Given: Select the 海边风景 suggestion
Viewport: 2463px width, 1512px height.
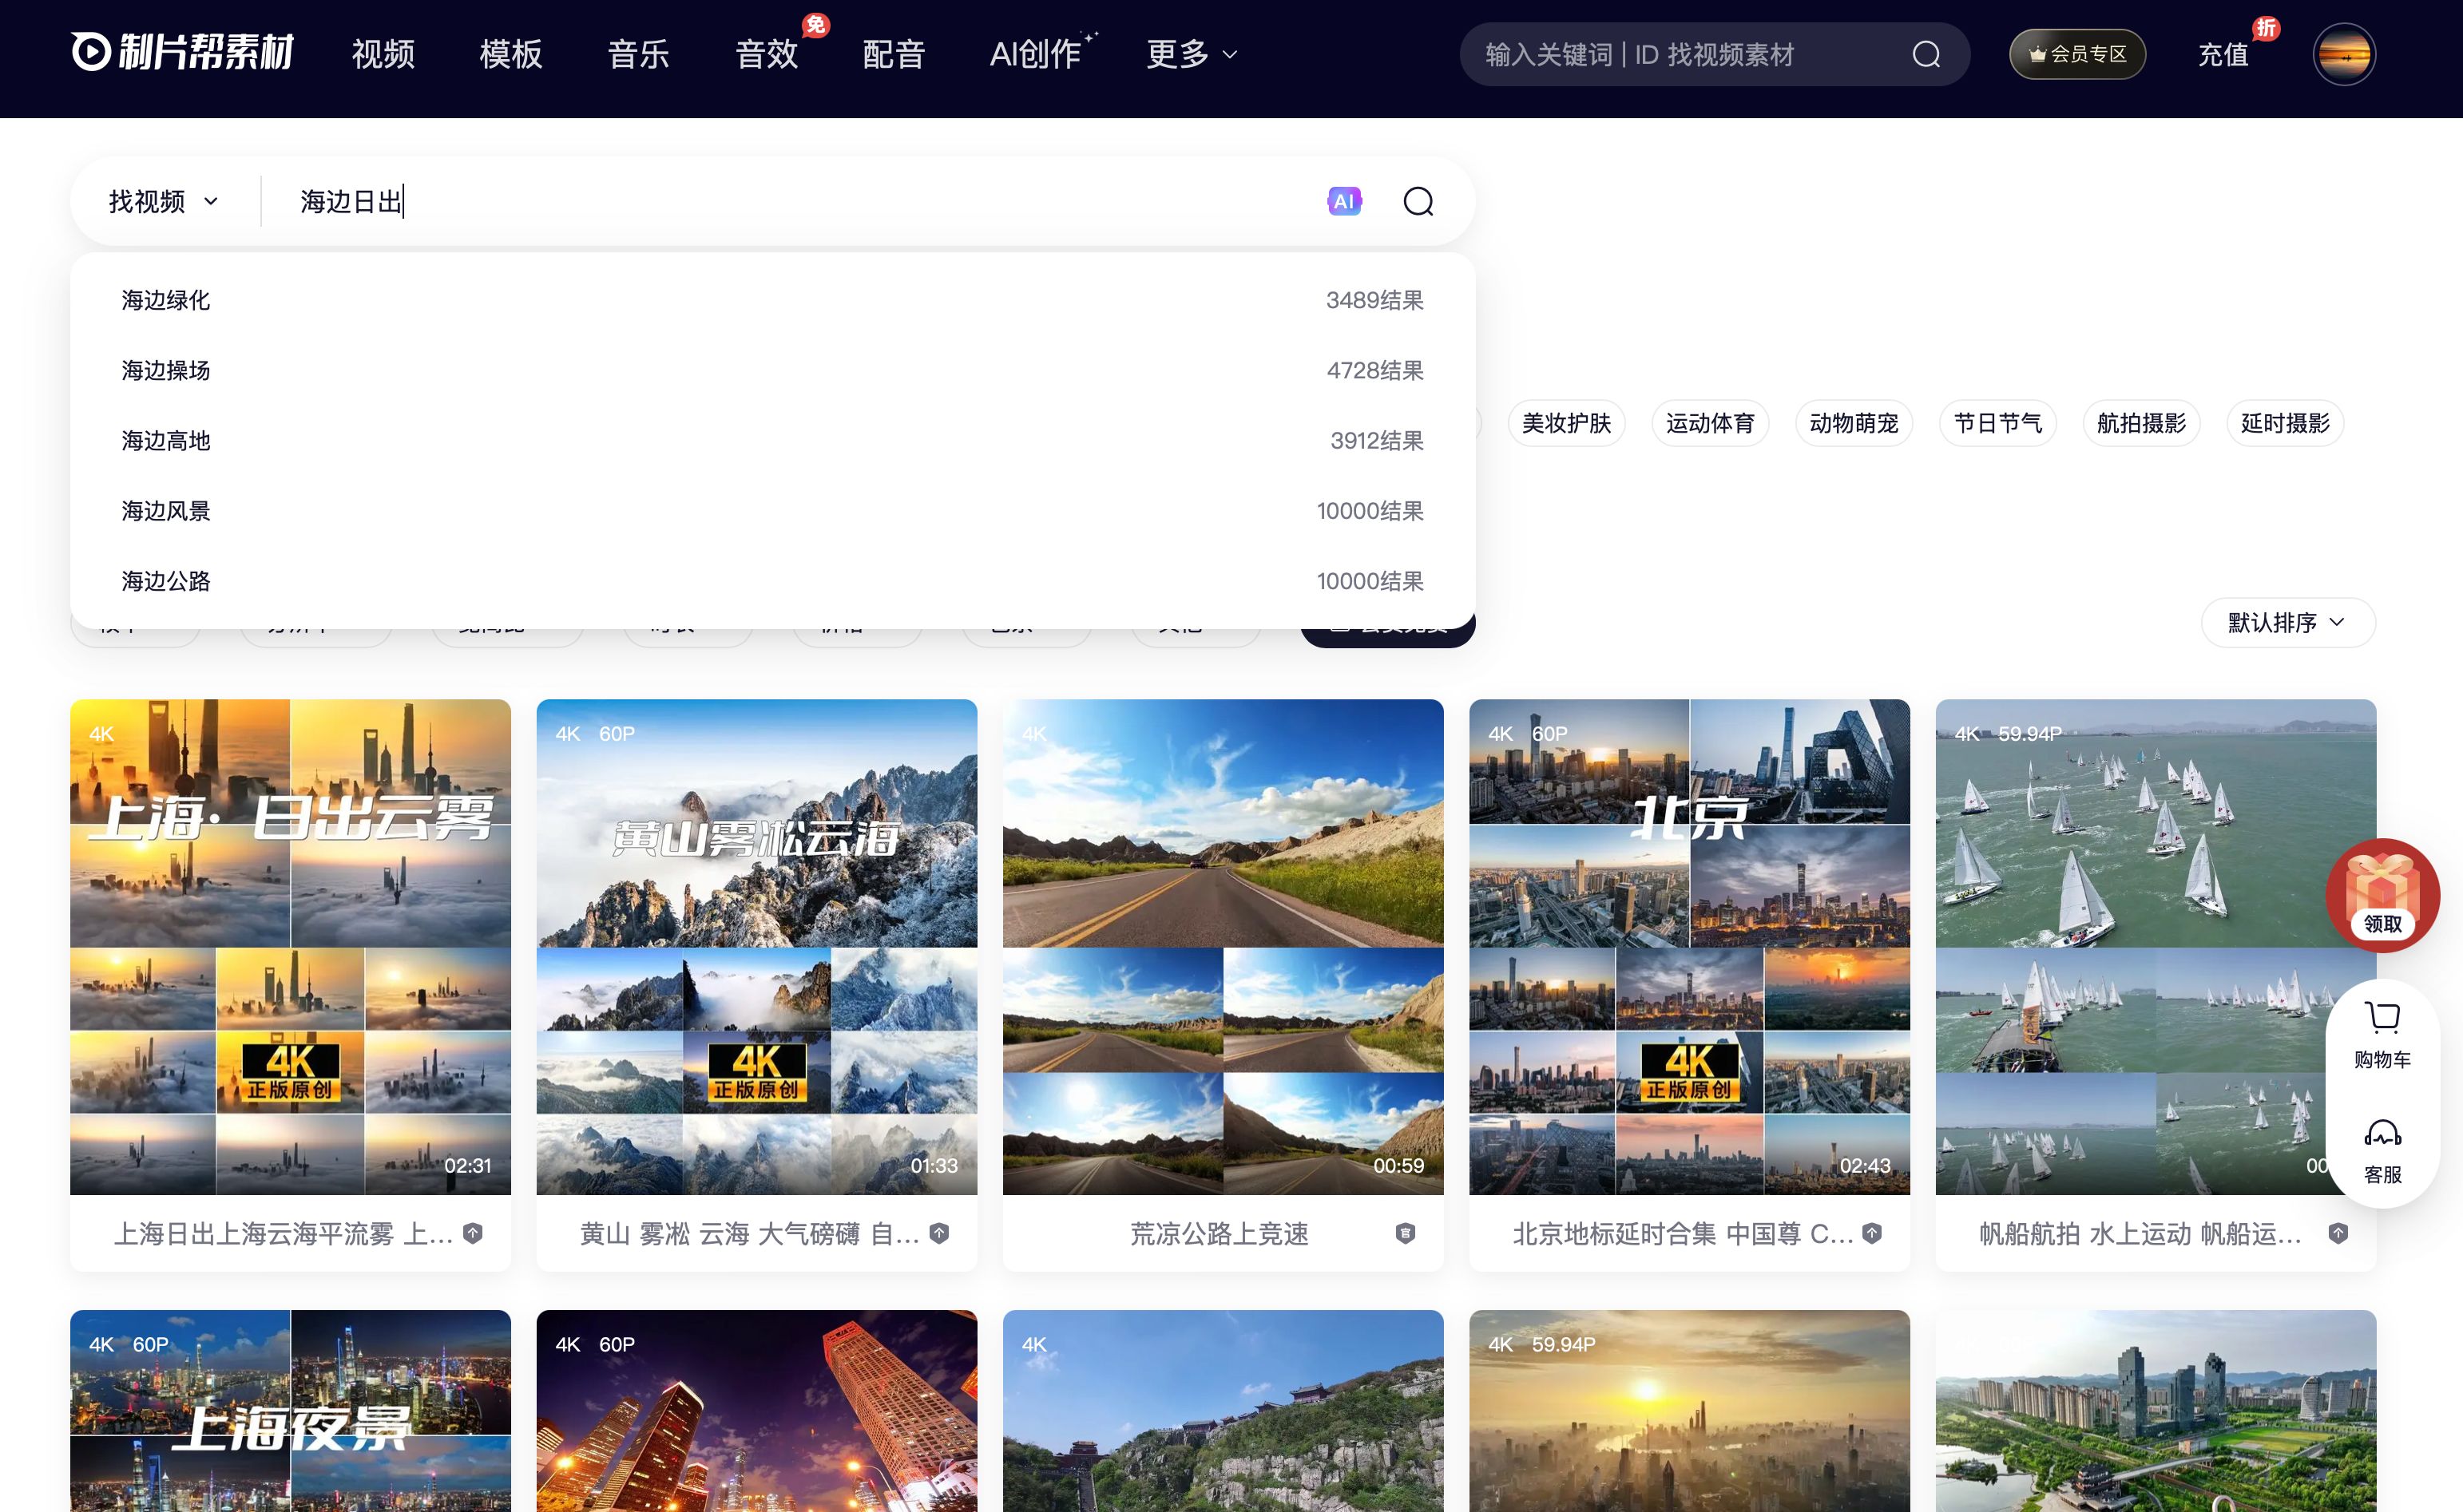Looking at the screenshot, I should [x=166, y=511].
